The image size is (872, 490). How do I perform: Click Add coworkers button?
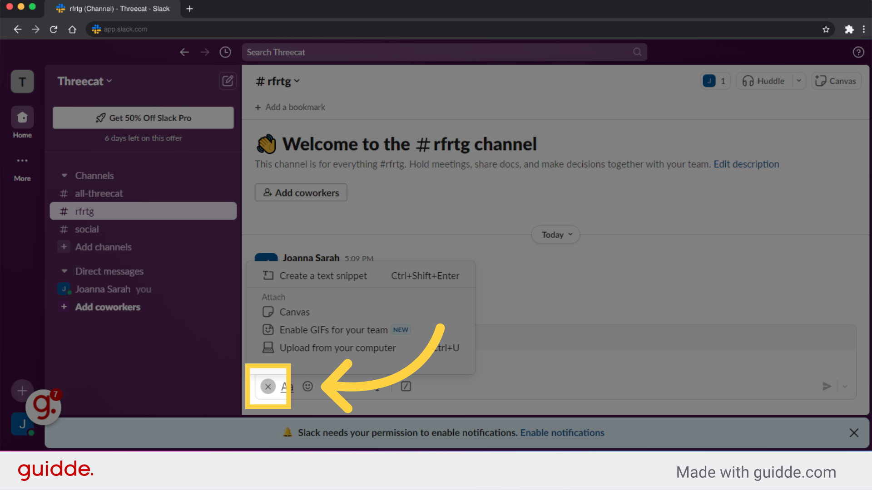click(x=301, y=192)
